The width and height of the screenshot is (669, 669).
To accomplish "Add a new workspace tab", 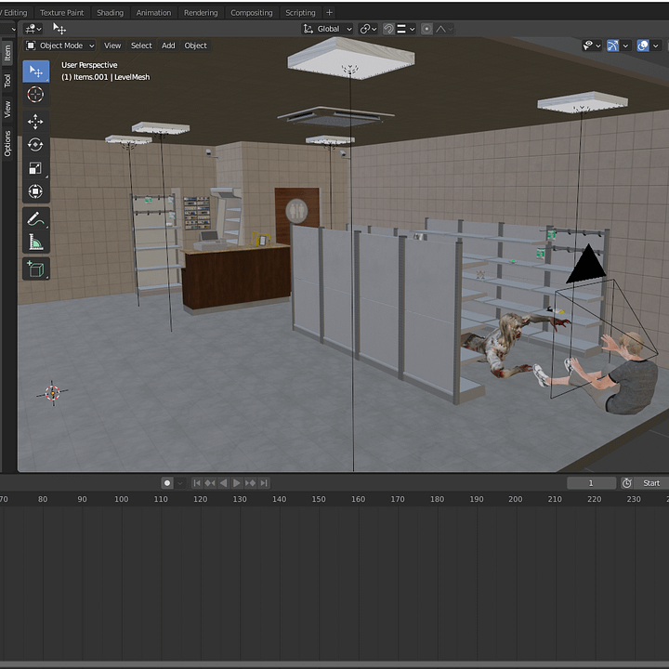I will [x=329, y=13].
